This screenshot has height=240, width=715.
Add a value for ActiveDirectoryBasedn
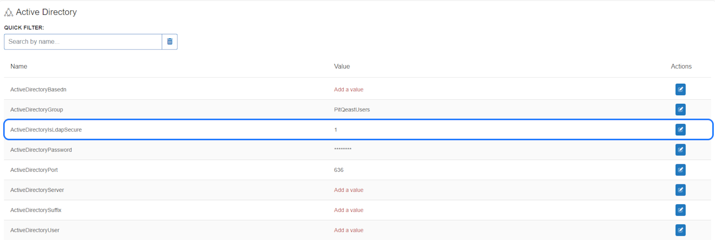click(349, 89)
